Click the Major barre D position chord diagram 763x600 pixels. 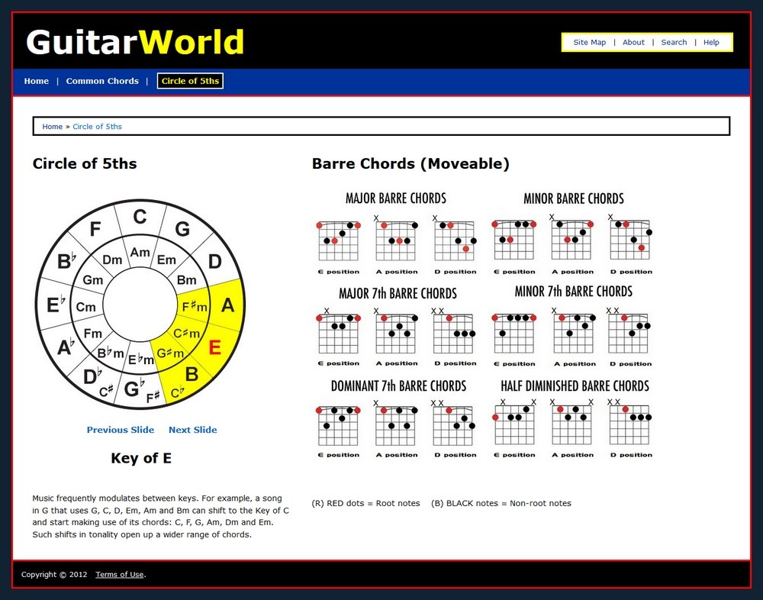(x=455, y=245)
